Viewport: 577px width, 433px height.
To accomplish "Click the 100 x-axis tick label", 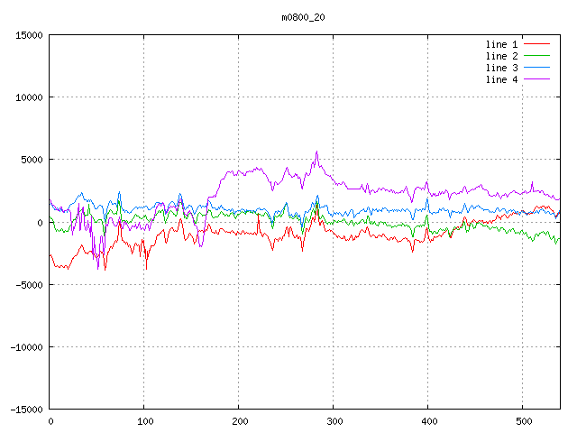I will 144,420.
